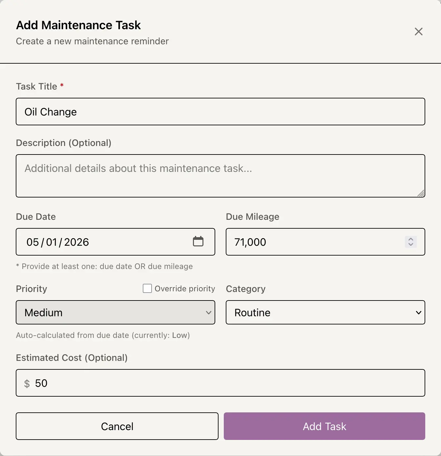Open the calendar date picker
The height and width of the screenshot is (456, 441).
[x=198, y=241]
